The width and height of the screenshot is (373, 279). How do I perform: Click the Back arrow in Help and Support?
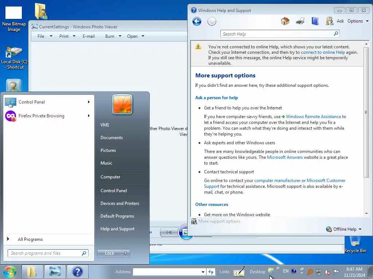(x=197, y=21)
